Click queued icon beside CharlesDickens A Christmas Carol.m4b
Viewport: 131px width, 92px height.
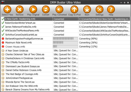pyautogui.click(x=3, y=58)
